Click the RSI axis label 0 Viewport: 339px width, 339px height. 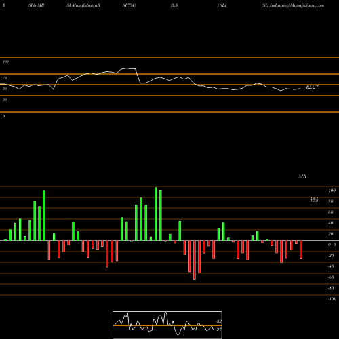[x=3, y=116]
